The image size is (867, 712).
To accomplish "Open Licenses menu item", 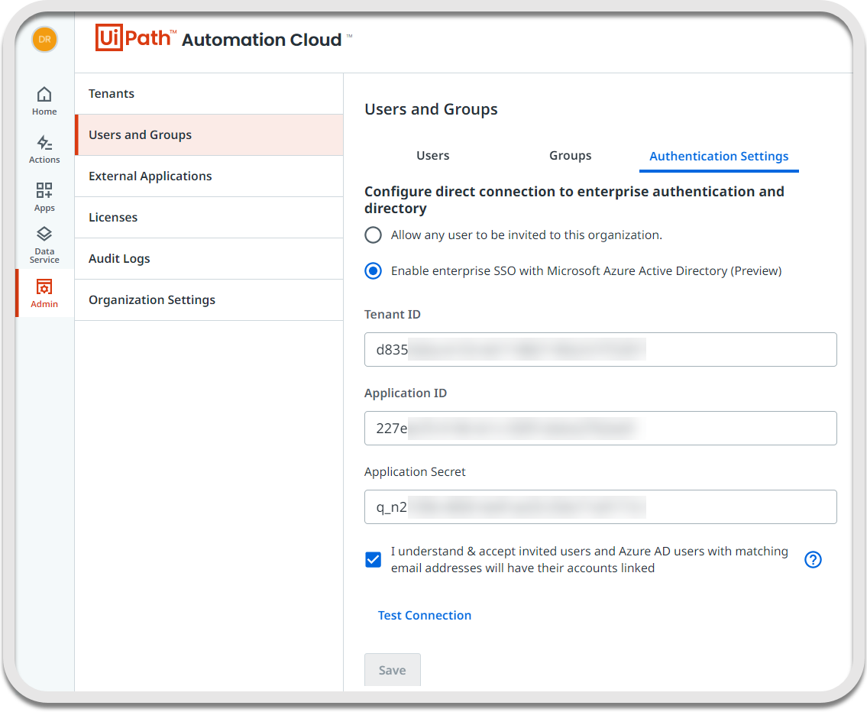I will 209,217.
